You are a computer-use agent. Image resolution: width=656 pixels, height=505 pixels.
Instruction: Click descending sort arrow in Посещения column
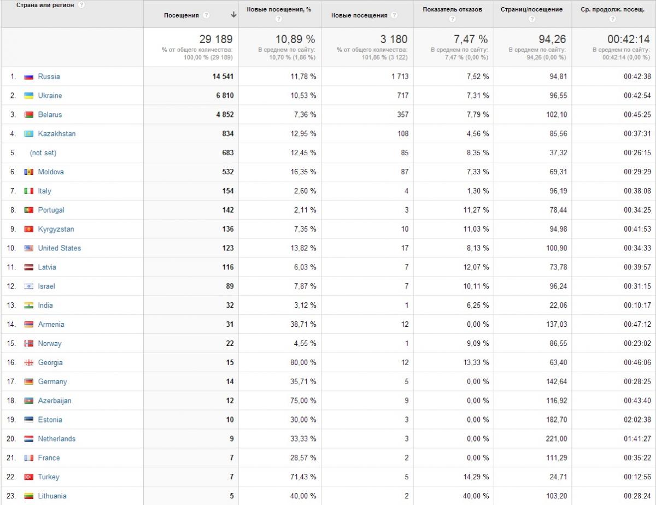(233, 15)
